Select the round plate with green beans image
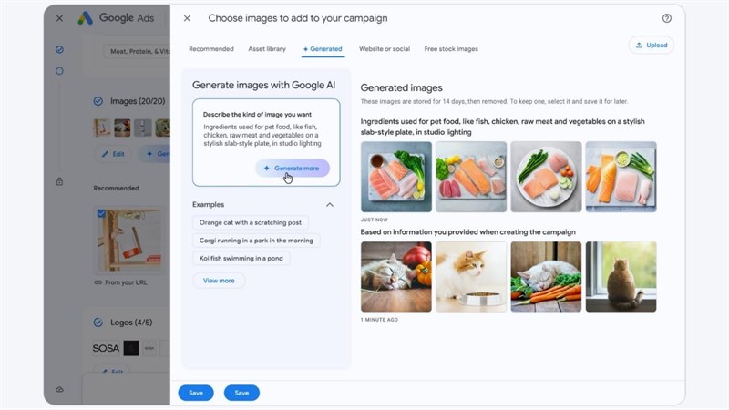729x410 pixels. coord(546,177)
